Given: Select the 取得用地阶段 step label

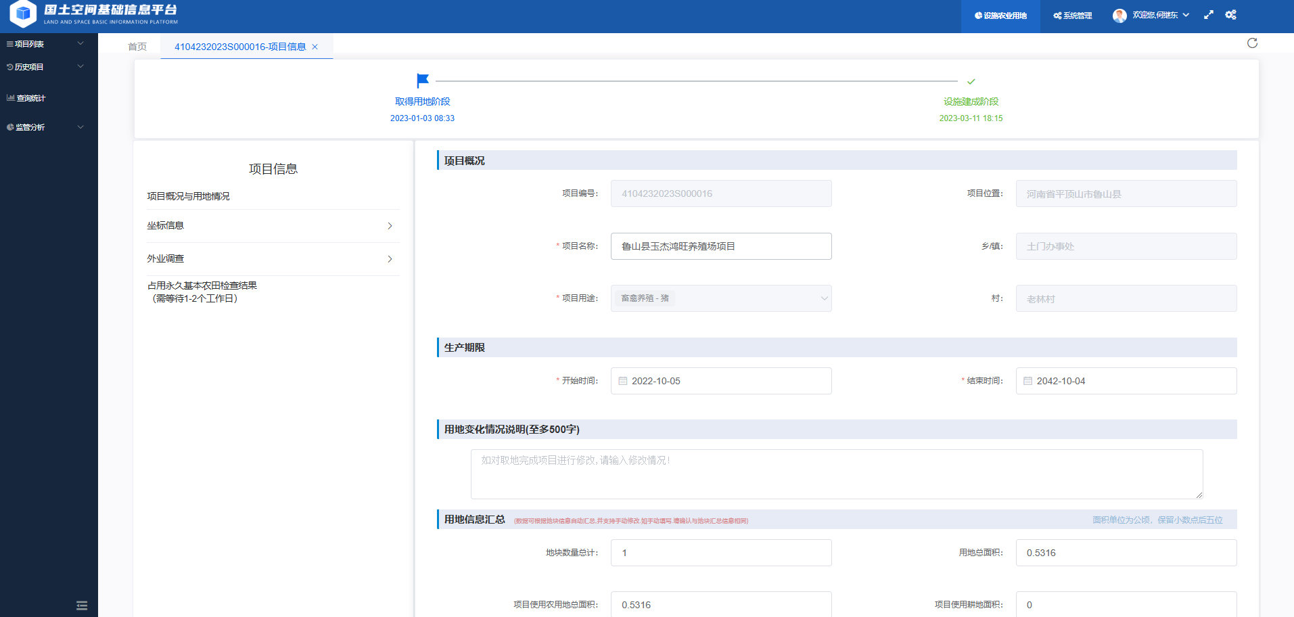Looking at the screenshot, I should tap(423, 101).
